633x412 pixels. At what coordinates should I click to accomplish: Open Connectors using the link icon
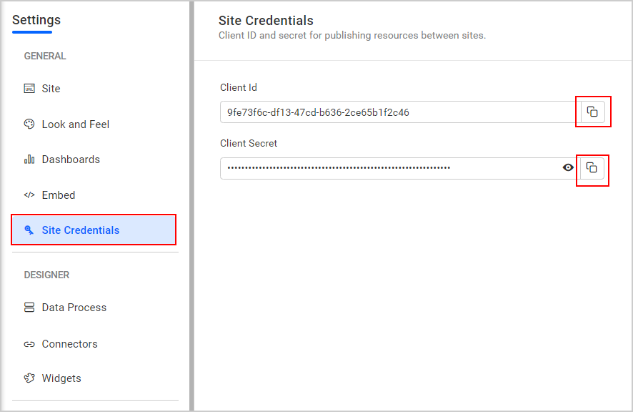tap(29, 343)
